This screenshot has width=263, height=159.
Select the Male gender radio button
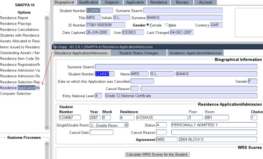click(x=166, y=25)
